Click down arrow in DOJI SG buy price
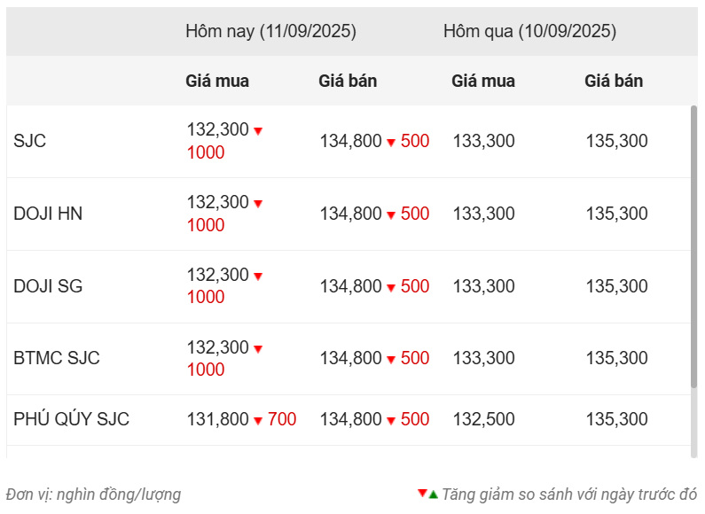This screenshot has width=705, height=514. click(x=258, y=276)
